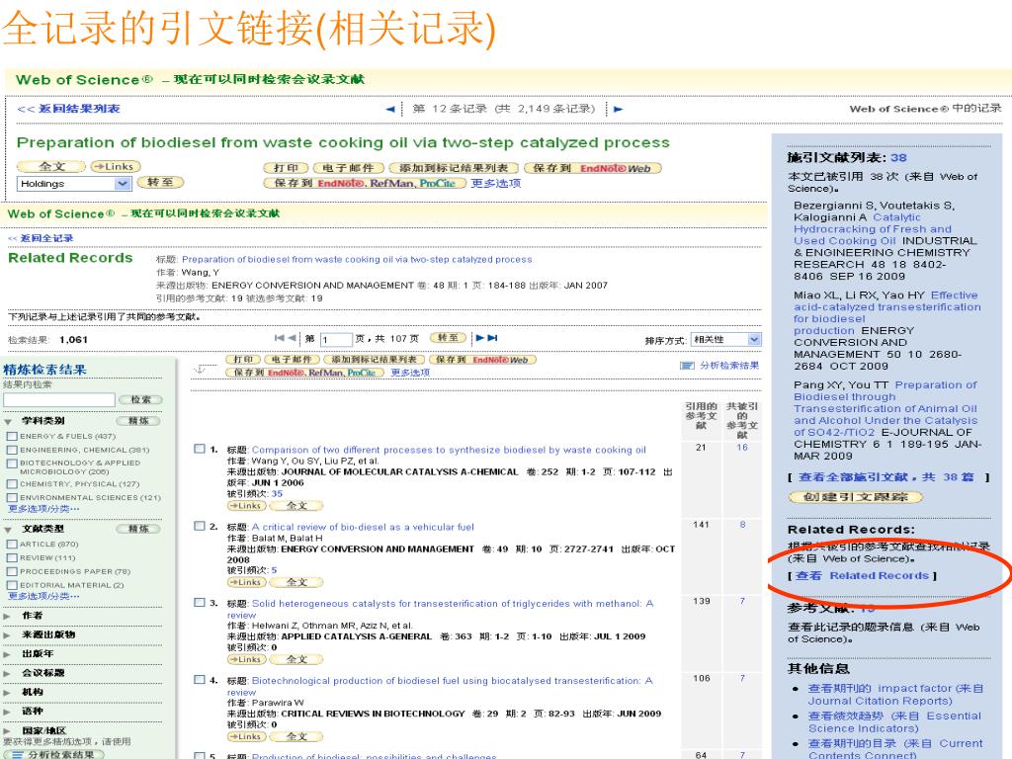
Task: Click 创建引文跟踪 citation alert button
Action: pos(856,497)
